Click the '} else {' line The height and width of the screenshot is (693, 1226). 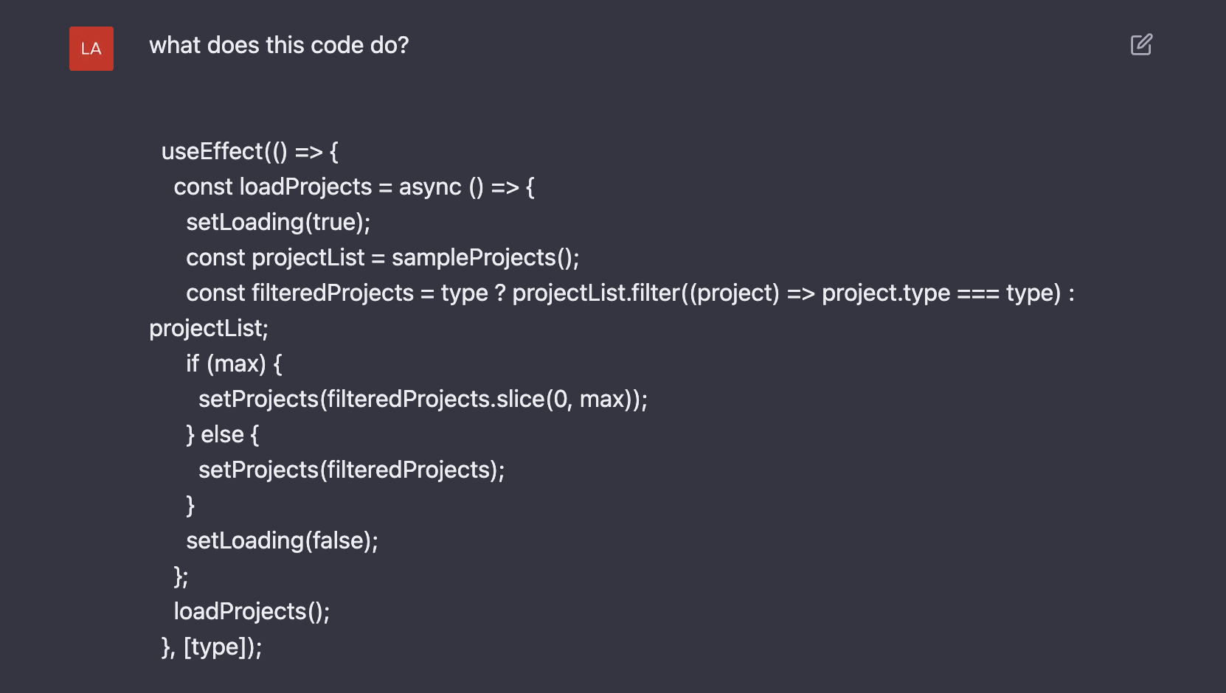coord(222,435)
